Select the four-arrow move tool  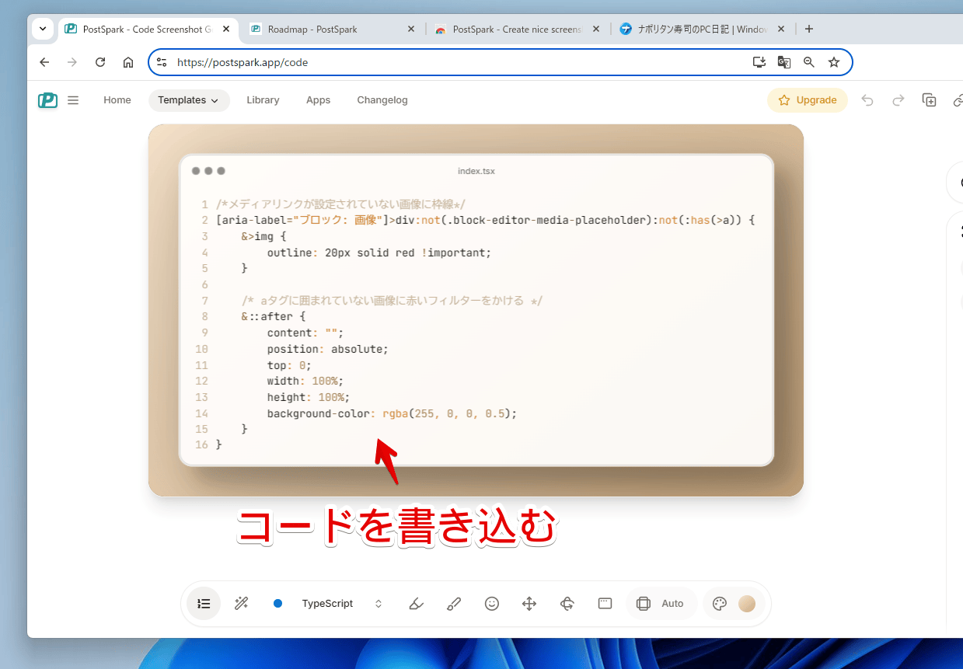click(x=529, y=604)
